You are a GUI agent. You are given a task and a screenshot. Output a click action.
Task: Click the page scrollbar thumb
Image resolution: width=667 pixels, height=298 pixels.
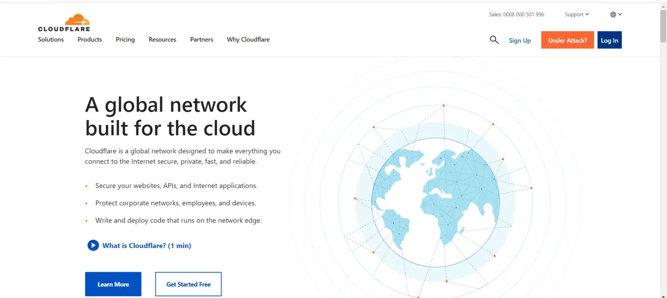pos(663,26)
